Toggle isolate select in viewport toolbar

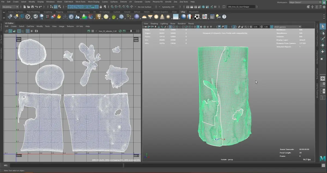click(234, 27)
